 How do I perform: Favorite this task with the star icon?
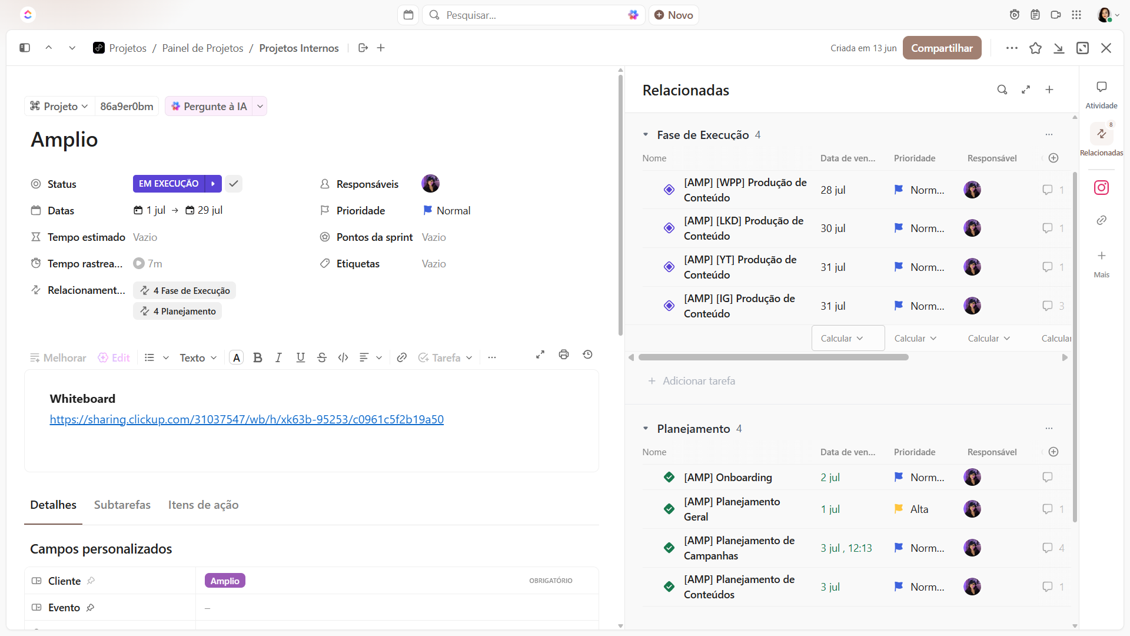coord(1035,48)
